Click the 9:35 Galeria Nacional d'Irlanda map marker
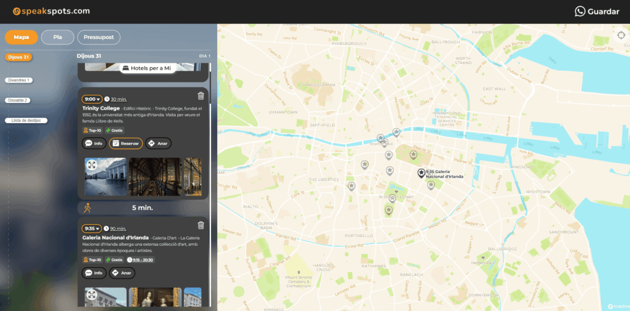 [421, 173]
